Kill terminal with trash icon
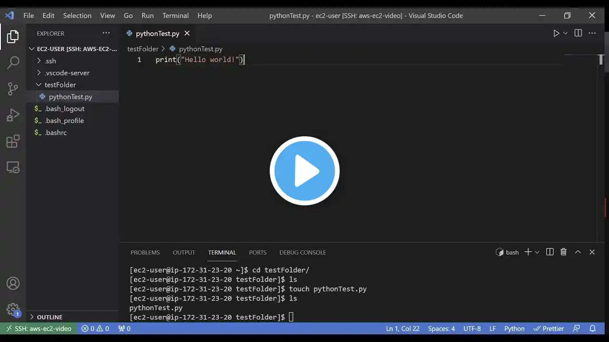 [564, 252]
